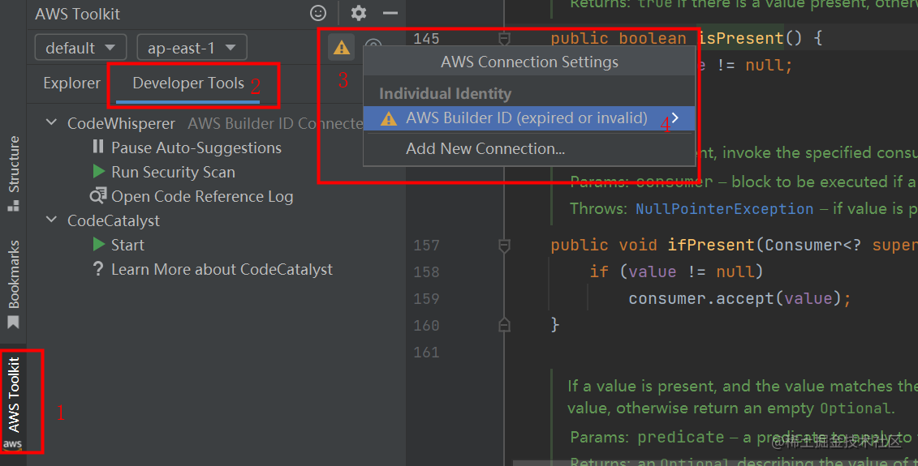
Task: Click the Code Reference Log icon
Action: point(97,195)
